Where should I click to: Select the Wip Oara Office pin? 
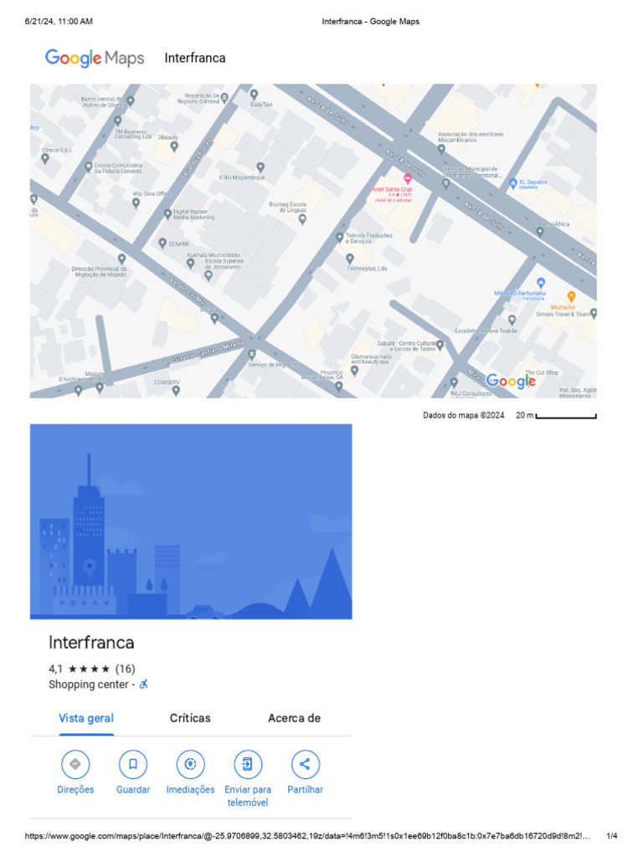tap(136, 203)
